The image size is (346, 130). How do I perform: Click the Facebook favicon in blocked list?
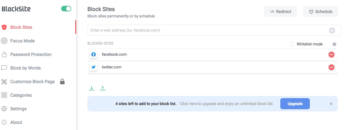point(94,54)
